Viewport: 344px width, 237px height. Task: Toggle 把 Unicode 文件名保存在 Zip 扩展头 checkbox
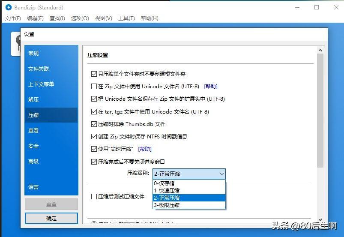click(x=94, y=99)
